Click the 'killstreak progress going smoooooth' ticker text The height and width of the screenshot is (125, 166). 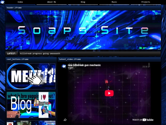40,54
